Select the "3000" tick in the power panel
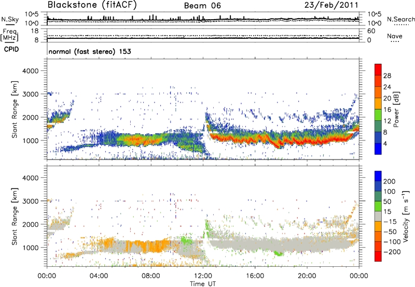Image resolution: width=415 pixels, height=287 pixels. pyautogui.click(x=31, y=94)
